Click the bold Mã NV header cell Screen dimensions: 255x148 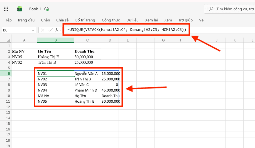pyautogui.click(x=24, y=51)
